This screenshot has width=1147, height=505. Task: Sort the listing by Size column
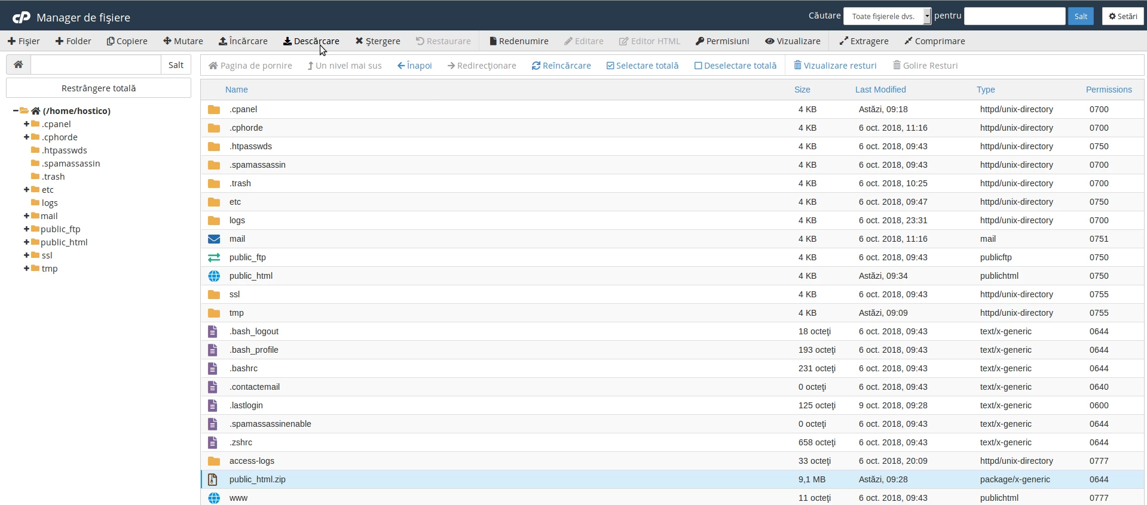tap(802, 90)
